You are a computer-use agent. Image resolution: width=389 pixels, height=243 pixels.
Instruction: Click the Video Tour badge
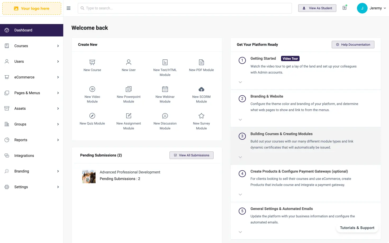[x=290, y=58]
